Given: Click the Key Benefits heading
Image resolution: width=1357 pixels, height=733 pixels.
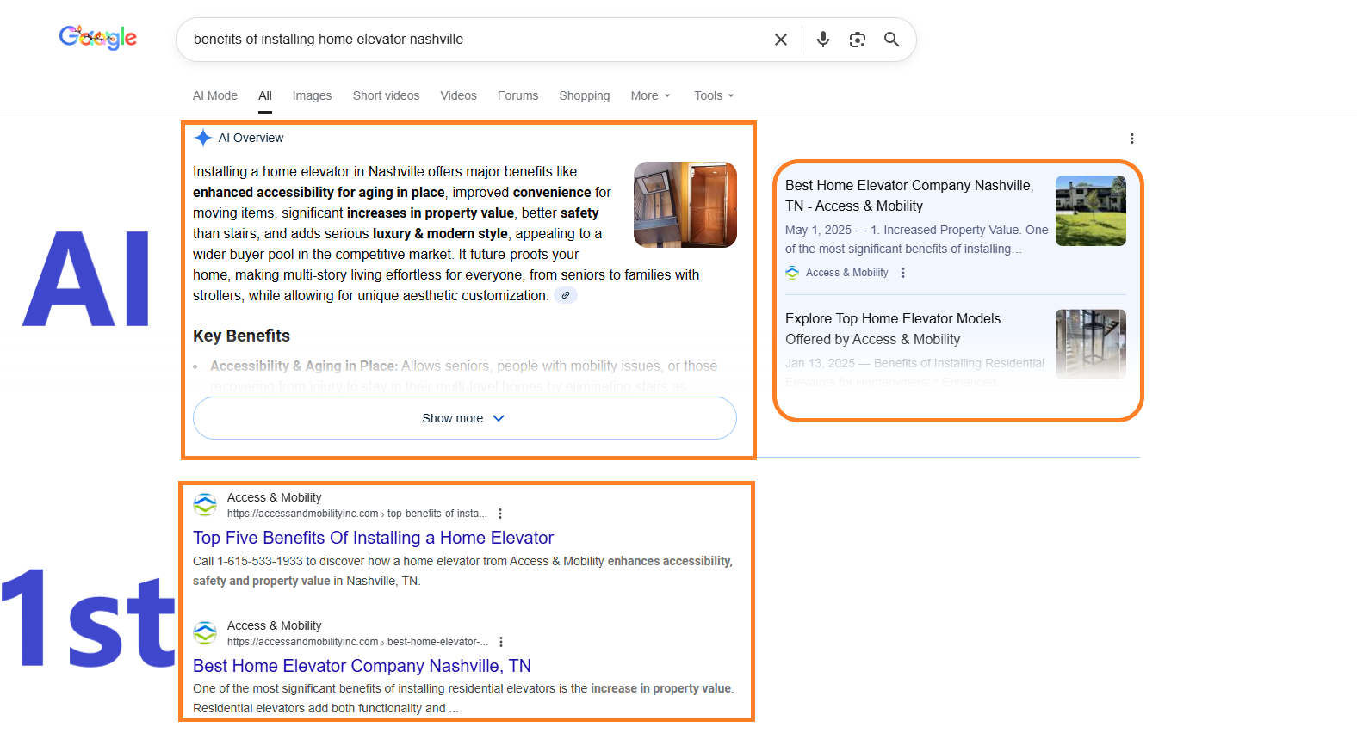Looking at the screenshot, I should point(241,336).
